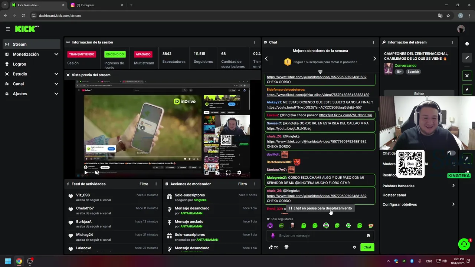This screenshot has width=475, height=267.
Task: Open Filtro in Acciones de moderador
Action: pyautogui.click(x=243, y=184)
